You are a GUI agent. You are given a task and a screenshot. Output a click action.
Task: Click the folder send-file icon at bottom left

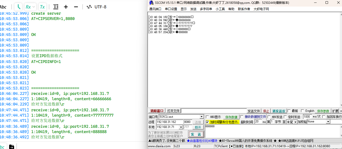(11, 147)
